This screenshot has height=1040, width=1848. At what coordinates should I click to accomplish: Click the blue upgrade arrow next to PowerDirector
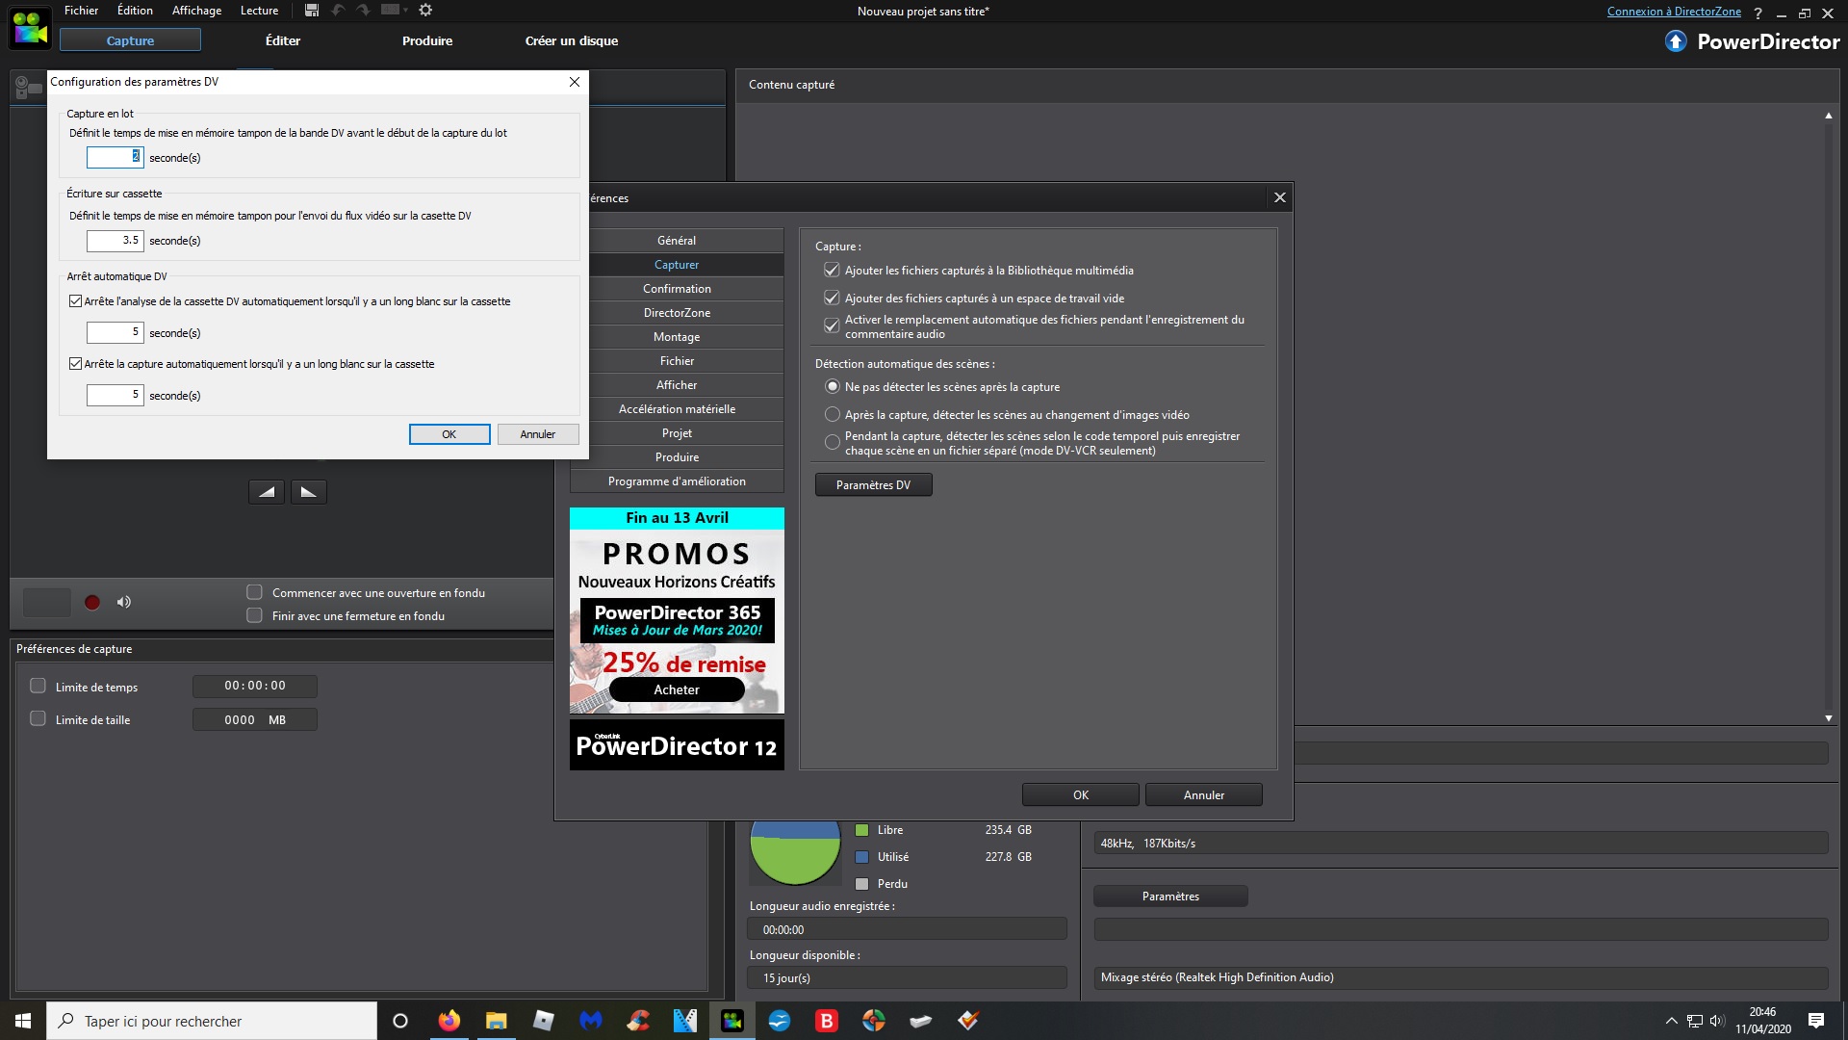1676,41
